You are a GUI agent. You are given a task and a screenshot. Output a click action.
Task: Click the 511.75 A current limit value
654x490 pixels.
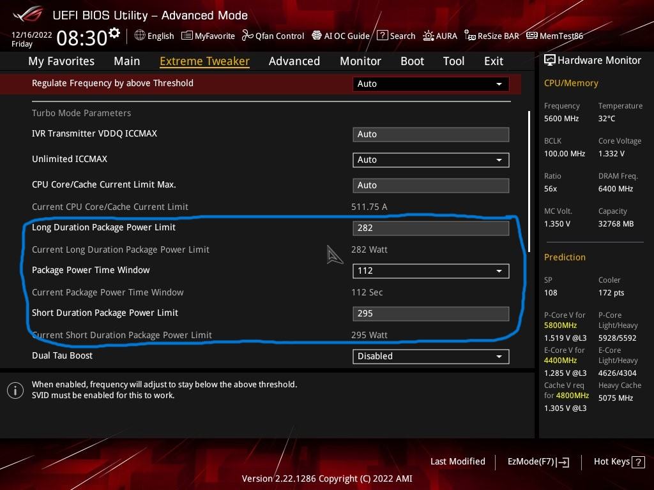tap(369, 207)
